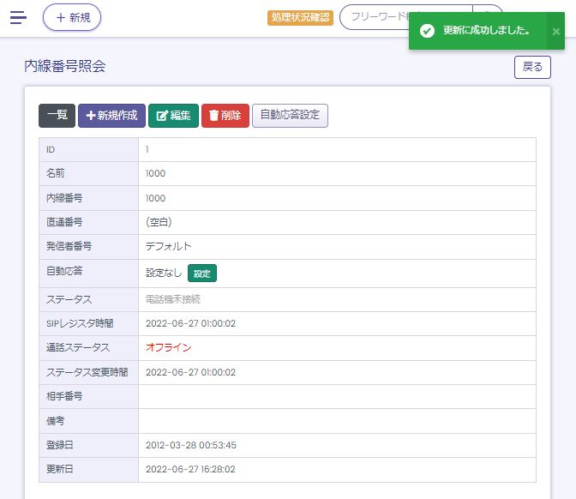
Task: Click the pencil edit icon on 編集
Action: (x=161, y=116)
